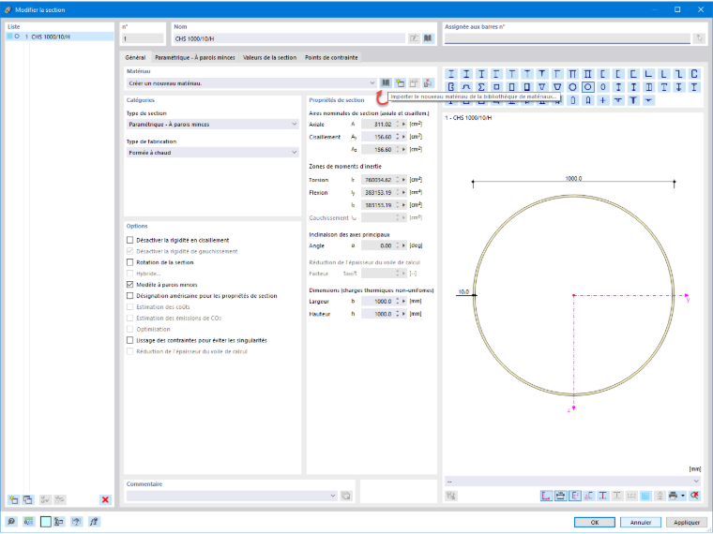Click the arrow button next to Largeur b value

click(x=403, y=301)
